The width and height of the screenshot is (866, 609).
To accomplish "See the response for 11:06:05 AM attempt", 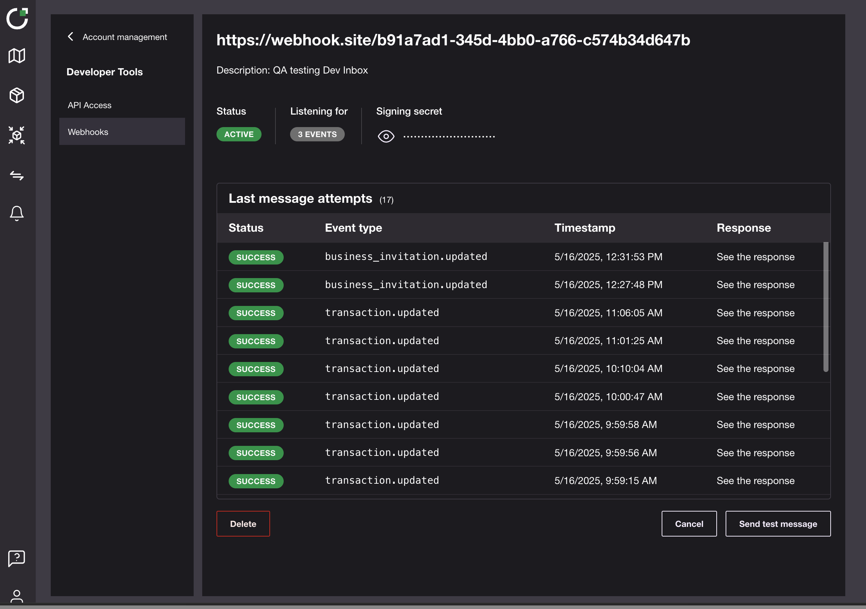I will coord(755,313).
